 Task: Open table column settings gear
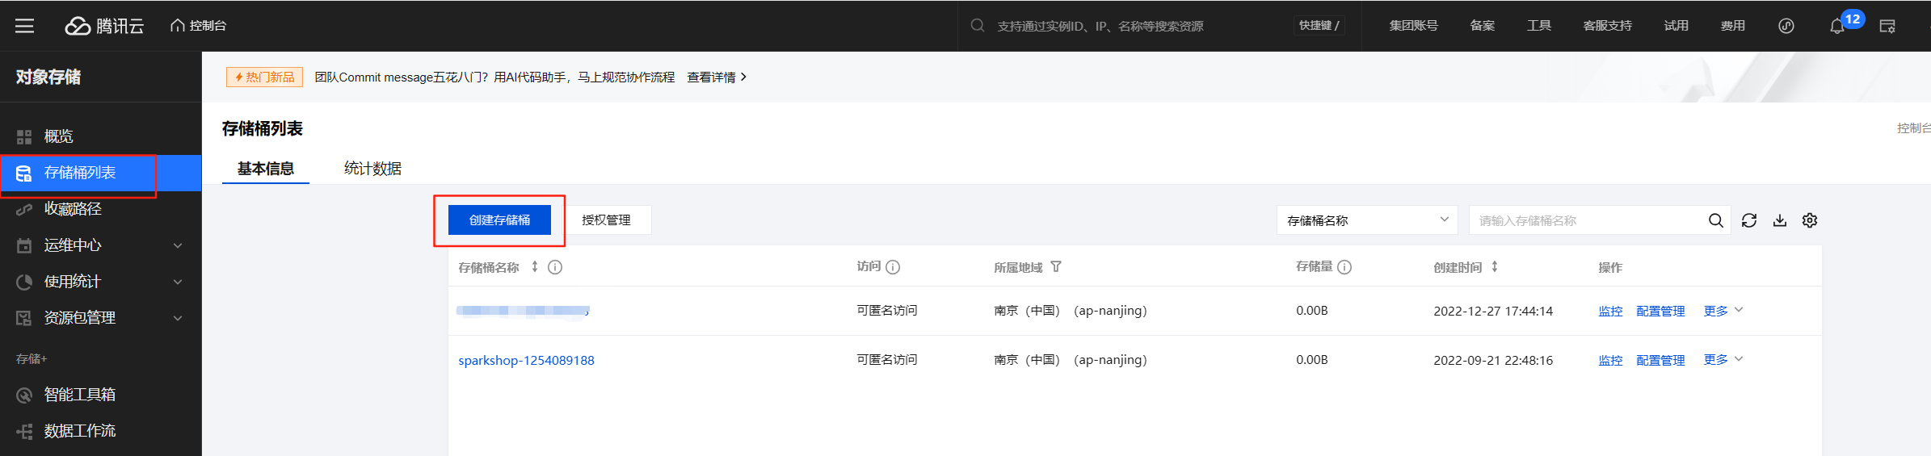pos(1810,220)
